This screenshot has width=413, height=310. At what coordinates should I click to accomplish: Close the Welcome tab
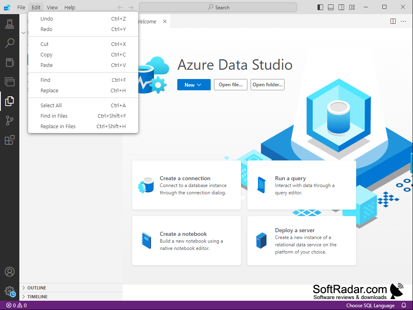tap(165, 21)
